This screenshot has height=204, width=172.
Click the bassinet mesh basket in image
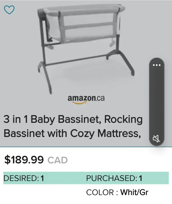click(83, 24)
